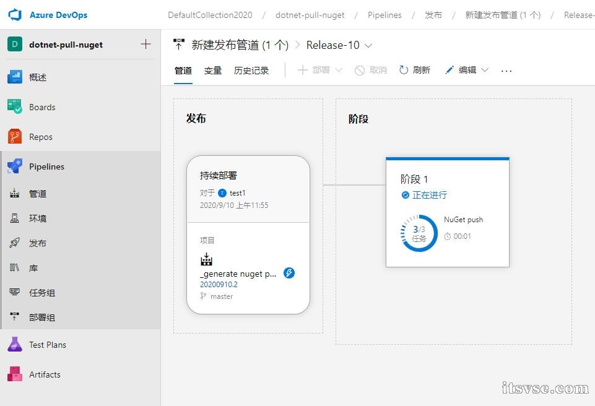This screenshot has height=406, width=595.
Task: Click the 3/3 任务 progress ring
Action: point(419,233)
